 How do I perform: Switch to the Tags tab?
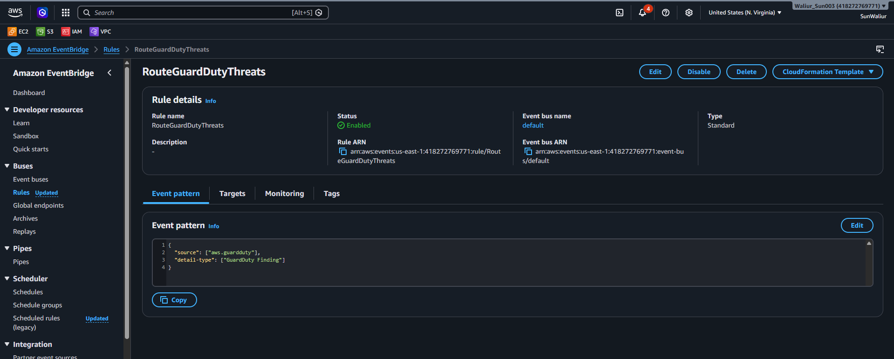click(332, 194)
